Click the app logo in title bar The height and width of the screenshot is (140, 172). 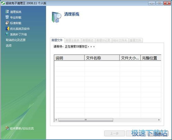click(x=3, y=3)
